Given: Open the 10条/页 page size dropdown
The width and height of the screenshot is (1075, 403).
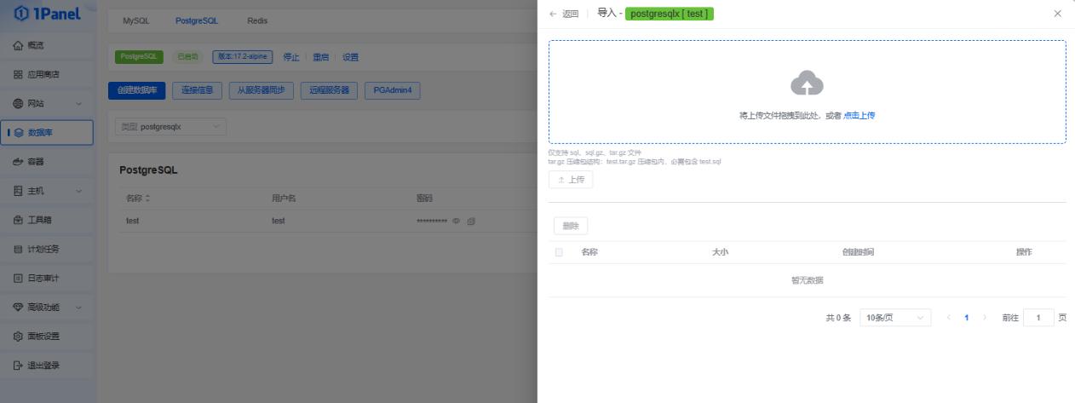Looking at the screenshot, I should [x=895, y=318].
